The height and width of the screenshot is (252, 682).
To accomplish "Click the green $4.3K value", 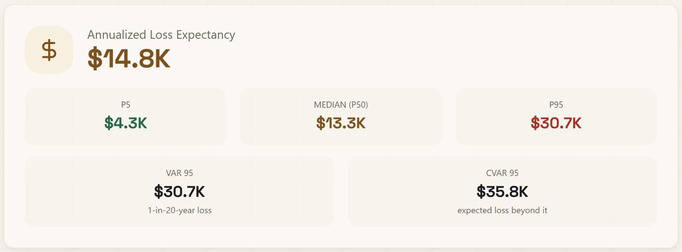I will tap(126, 123).
